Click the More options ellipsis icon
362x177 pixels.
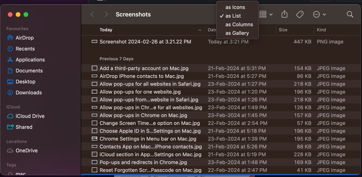point(316,14)
